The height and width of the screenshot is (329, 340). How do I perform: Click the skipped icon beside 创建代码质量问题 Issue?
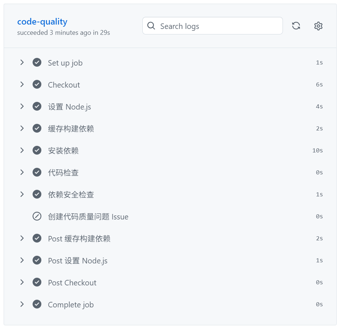pyautogui.click(x=37, y=216)
